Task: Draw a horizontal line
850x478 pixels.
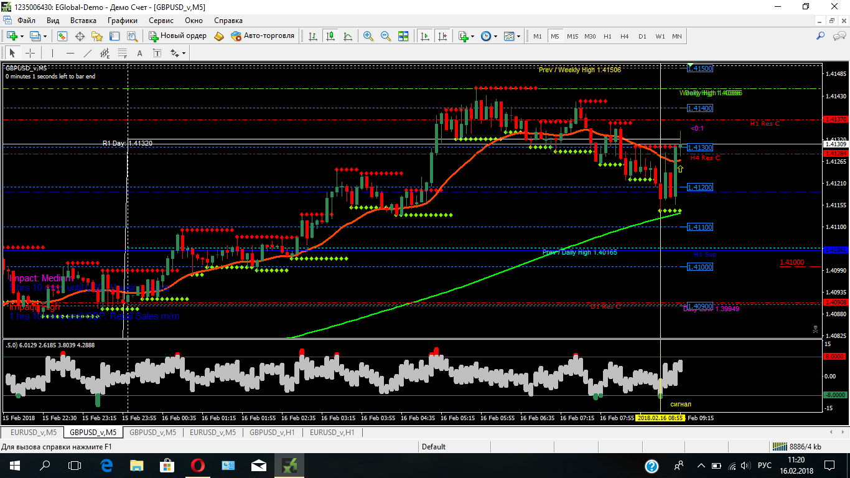Action: pyautogui.click(x=70, y=53)
